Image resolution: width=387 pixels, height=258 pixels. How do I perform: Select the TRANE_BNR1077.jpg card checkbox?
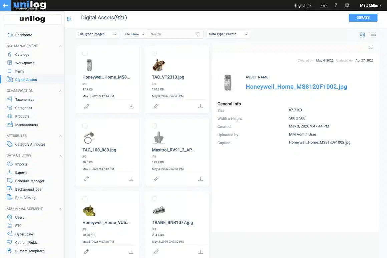tap(154, 199)
